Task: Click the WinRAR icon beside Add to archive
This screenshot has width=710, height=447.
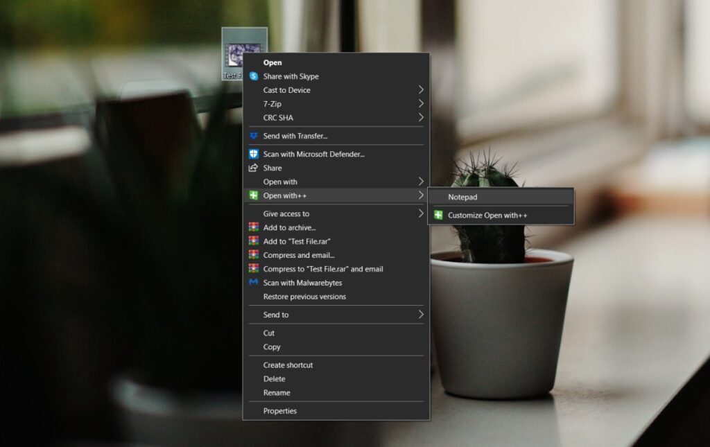Action: coord(255,227)
